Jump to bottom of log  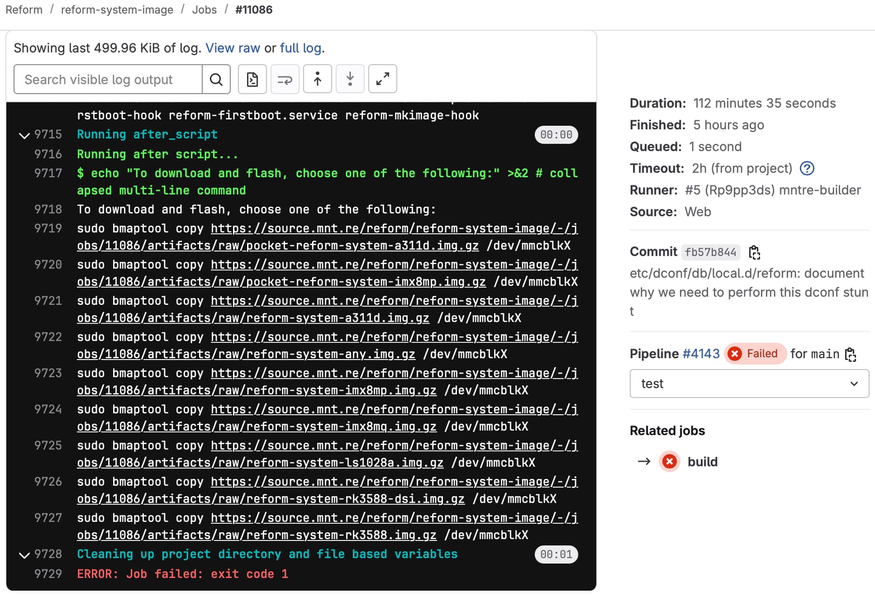point(350,79)
